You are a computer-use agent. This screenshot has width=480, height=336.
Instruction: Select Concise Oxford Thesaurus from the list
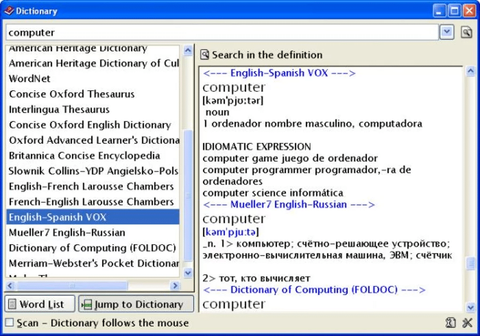(x=72, y=94)
